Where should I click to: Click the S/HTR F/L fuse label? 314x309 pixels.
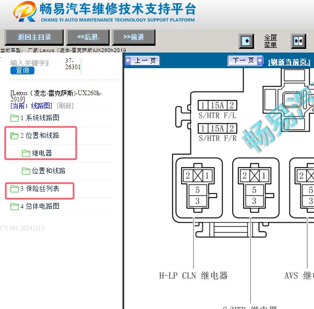coord(218,115)
